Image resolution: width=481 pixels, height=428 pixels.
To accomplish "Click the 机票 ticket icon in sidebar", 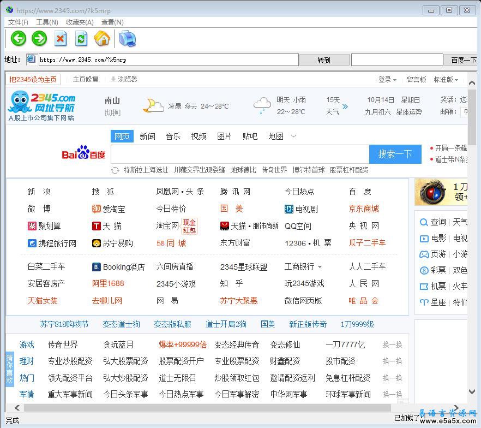I will (x=424, y=287).
